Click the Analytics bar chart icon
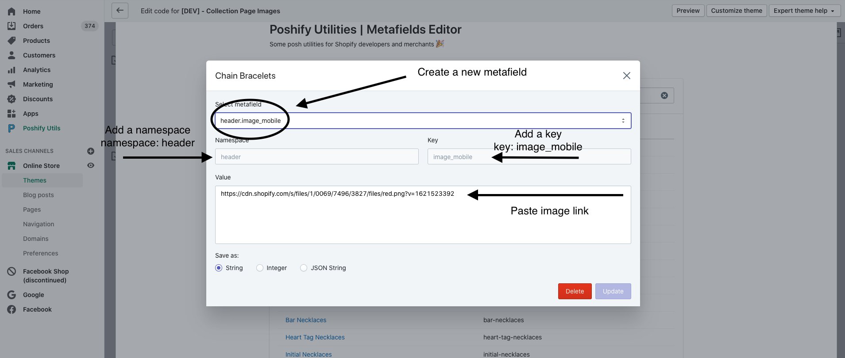Viewport: 845px width, 358px height. (12, 70)
